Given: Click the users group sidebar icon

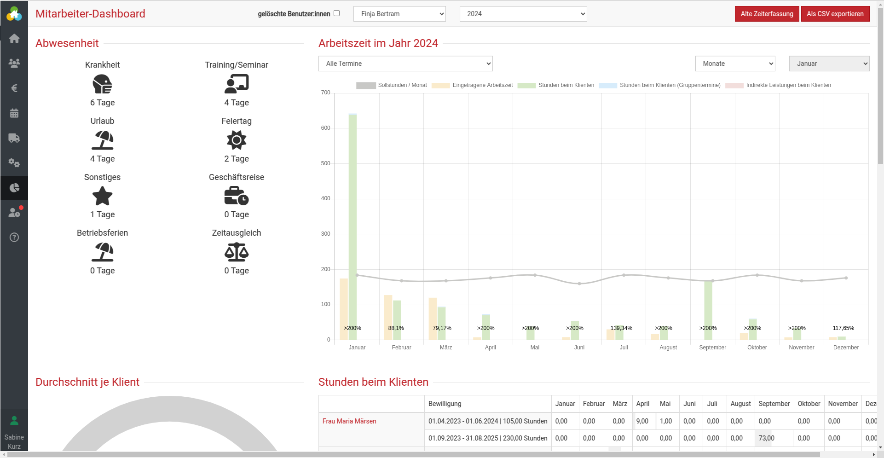Looking at the screenshot, I should (14, 64).
